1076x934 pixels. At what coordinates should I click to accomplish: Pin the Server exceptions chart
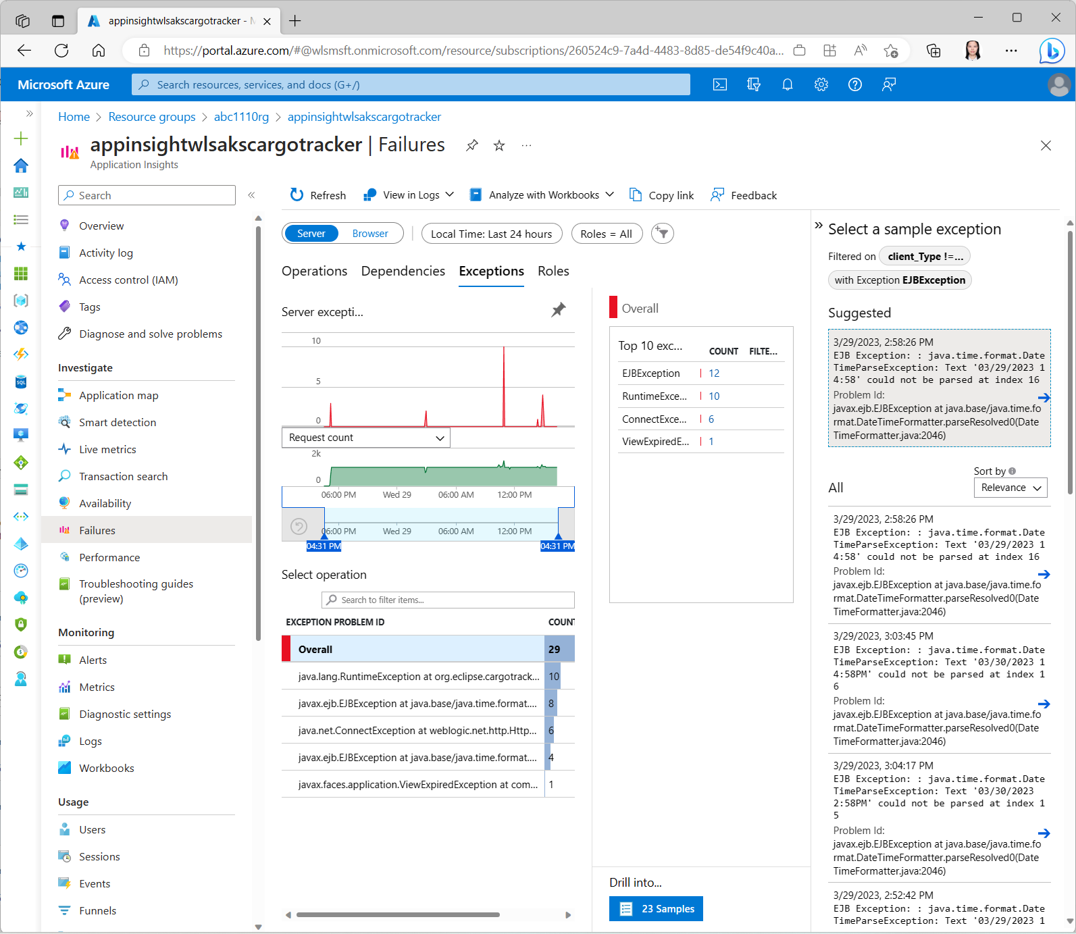559,310
